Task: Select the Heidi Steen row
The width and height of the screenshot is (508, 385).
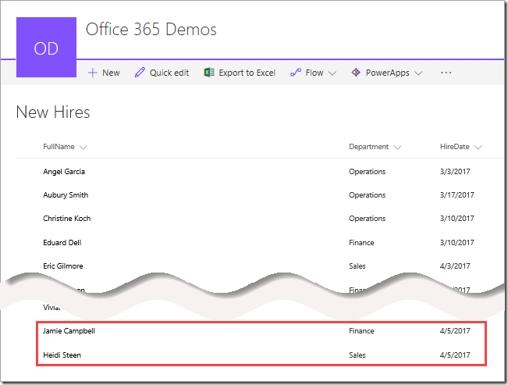Action: click(x=62, y=355)
